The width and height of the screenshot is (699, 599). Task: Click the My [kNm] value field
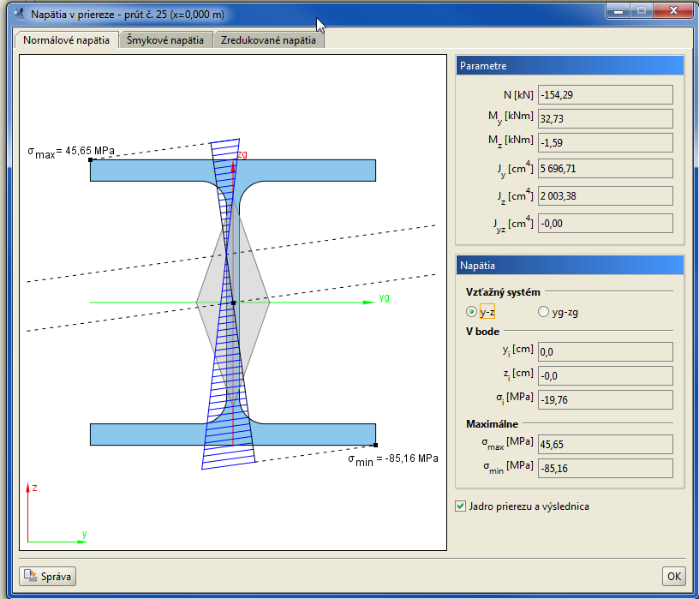(x=605, y=118)
